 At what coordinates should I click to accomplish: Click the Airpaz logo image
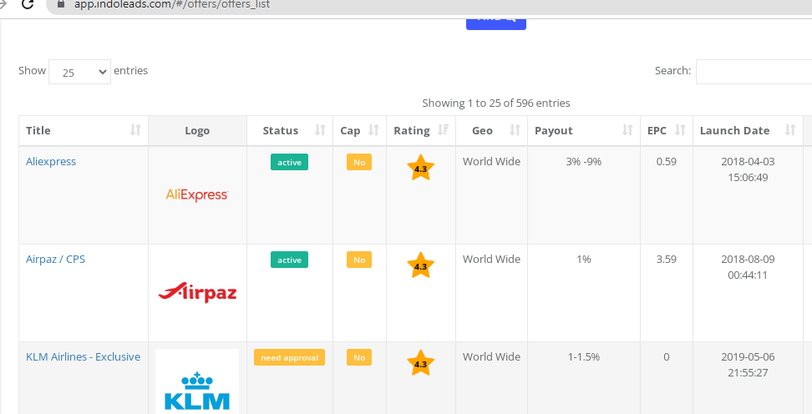click(x=197, y=292)
